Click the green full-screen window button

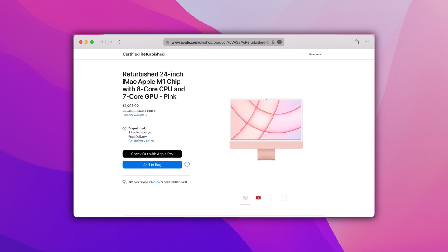point(92,42)
